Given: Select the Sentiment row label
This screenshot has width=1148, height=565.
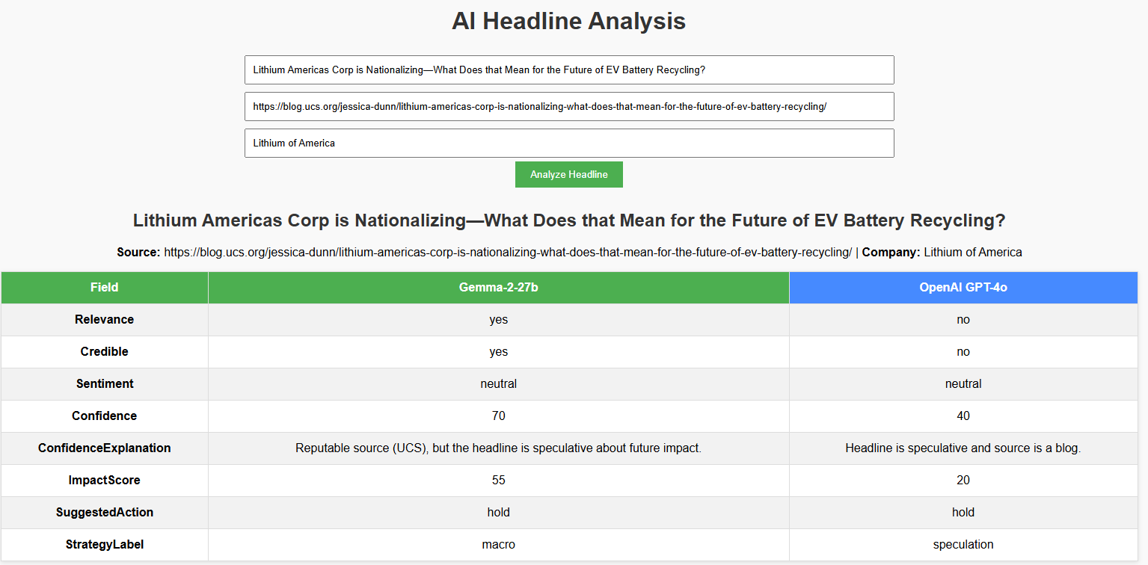Looking at the screenshot, I should click(x=105, y=384).
